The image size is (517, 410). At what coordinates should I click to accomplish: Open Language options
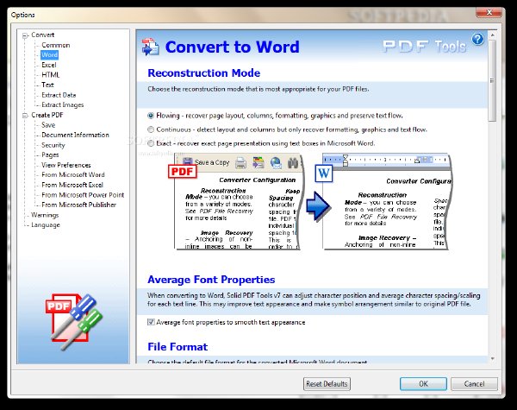(x=46, y=225)
